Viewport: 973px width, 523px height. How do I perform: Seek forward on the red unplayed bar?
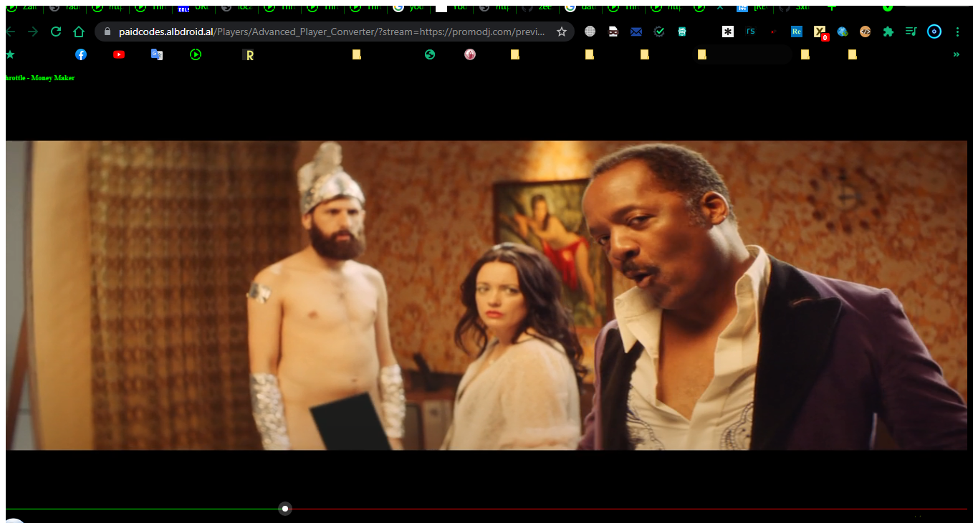(x=629, y=509)
